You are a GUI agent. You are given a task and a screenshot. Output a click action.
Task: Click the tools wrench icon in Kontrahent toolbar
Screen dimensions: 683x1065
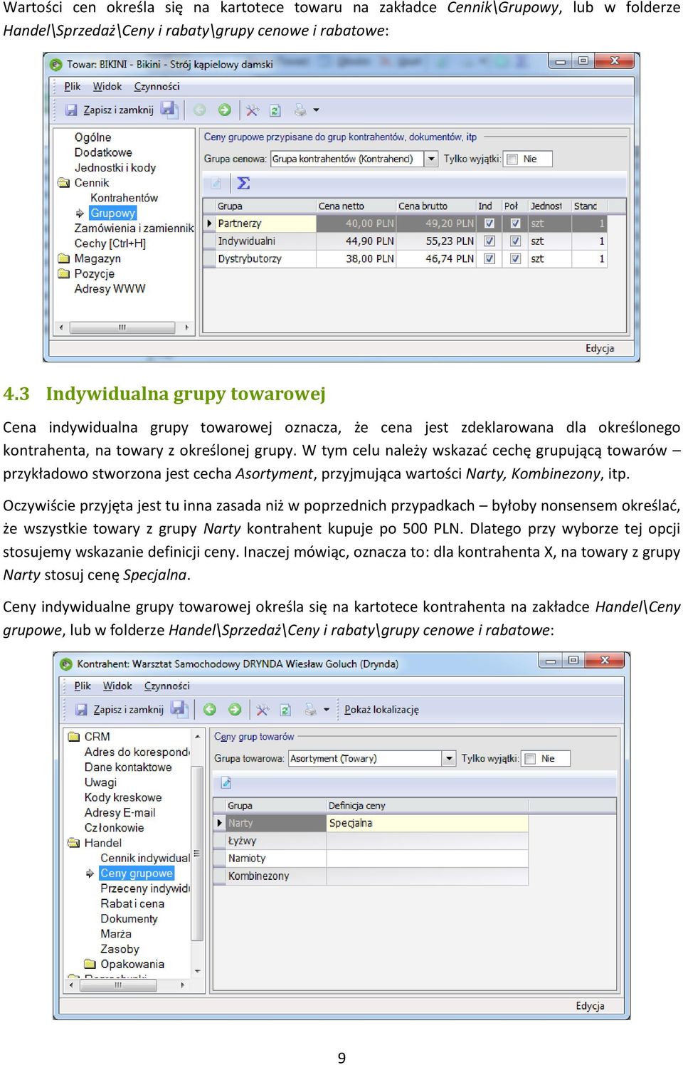263,710
